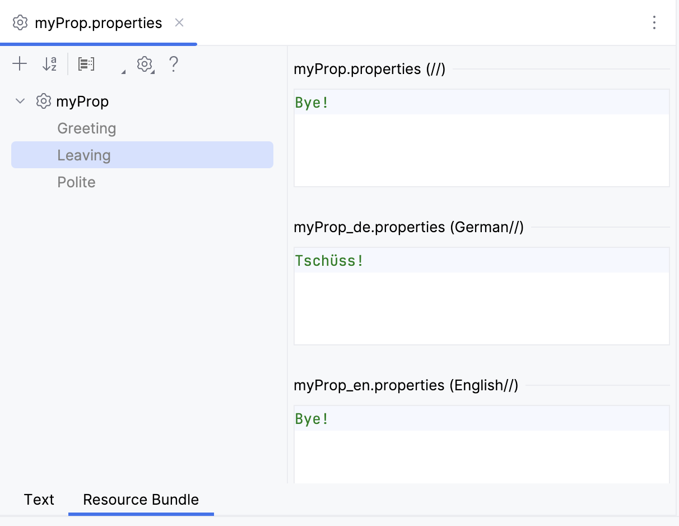Viewport: 679px width, 526px height.
Task: Click the group keys by prefix icon
Action: pos(86,64)
